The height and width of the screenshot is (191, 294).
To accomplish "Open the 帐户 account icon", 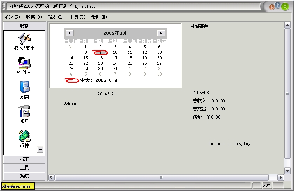I will point(24,114).
